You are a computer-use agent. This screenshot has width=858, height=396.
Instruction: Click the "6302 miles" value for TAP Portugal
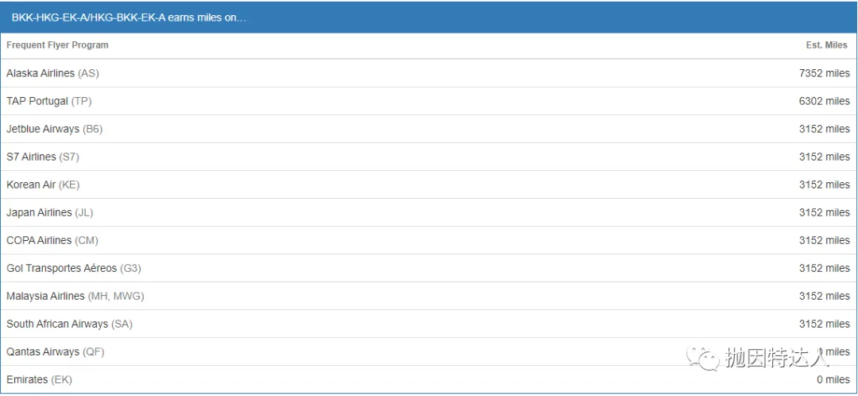[825, 101]
